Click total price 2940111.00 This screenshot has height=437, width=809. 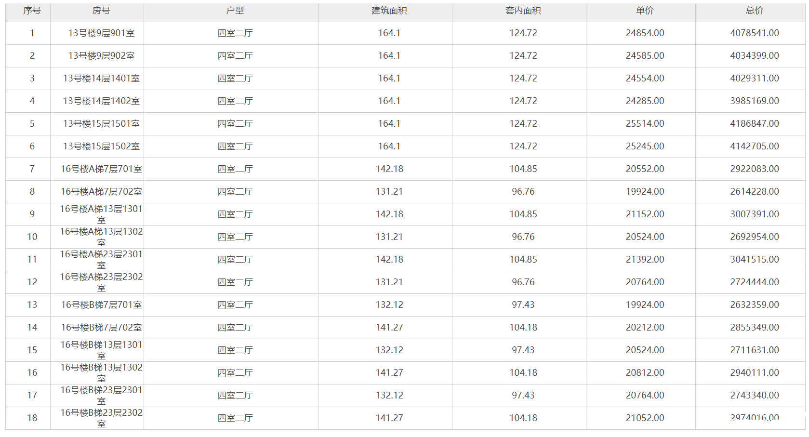(x=755, y=373)
